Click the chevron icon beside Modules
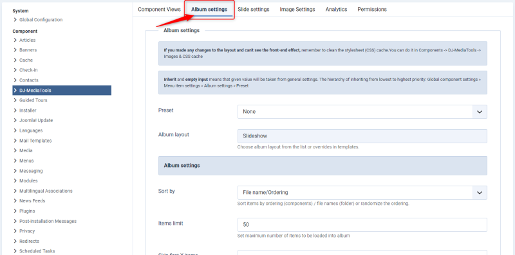 pos(15,180)
